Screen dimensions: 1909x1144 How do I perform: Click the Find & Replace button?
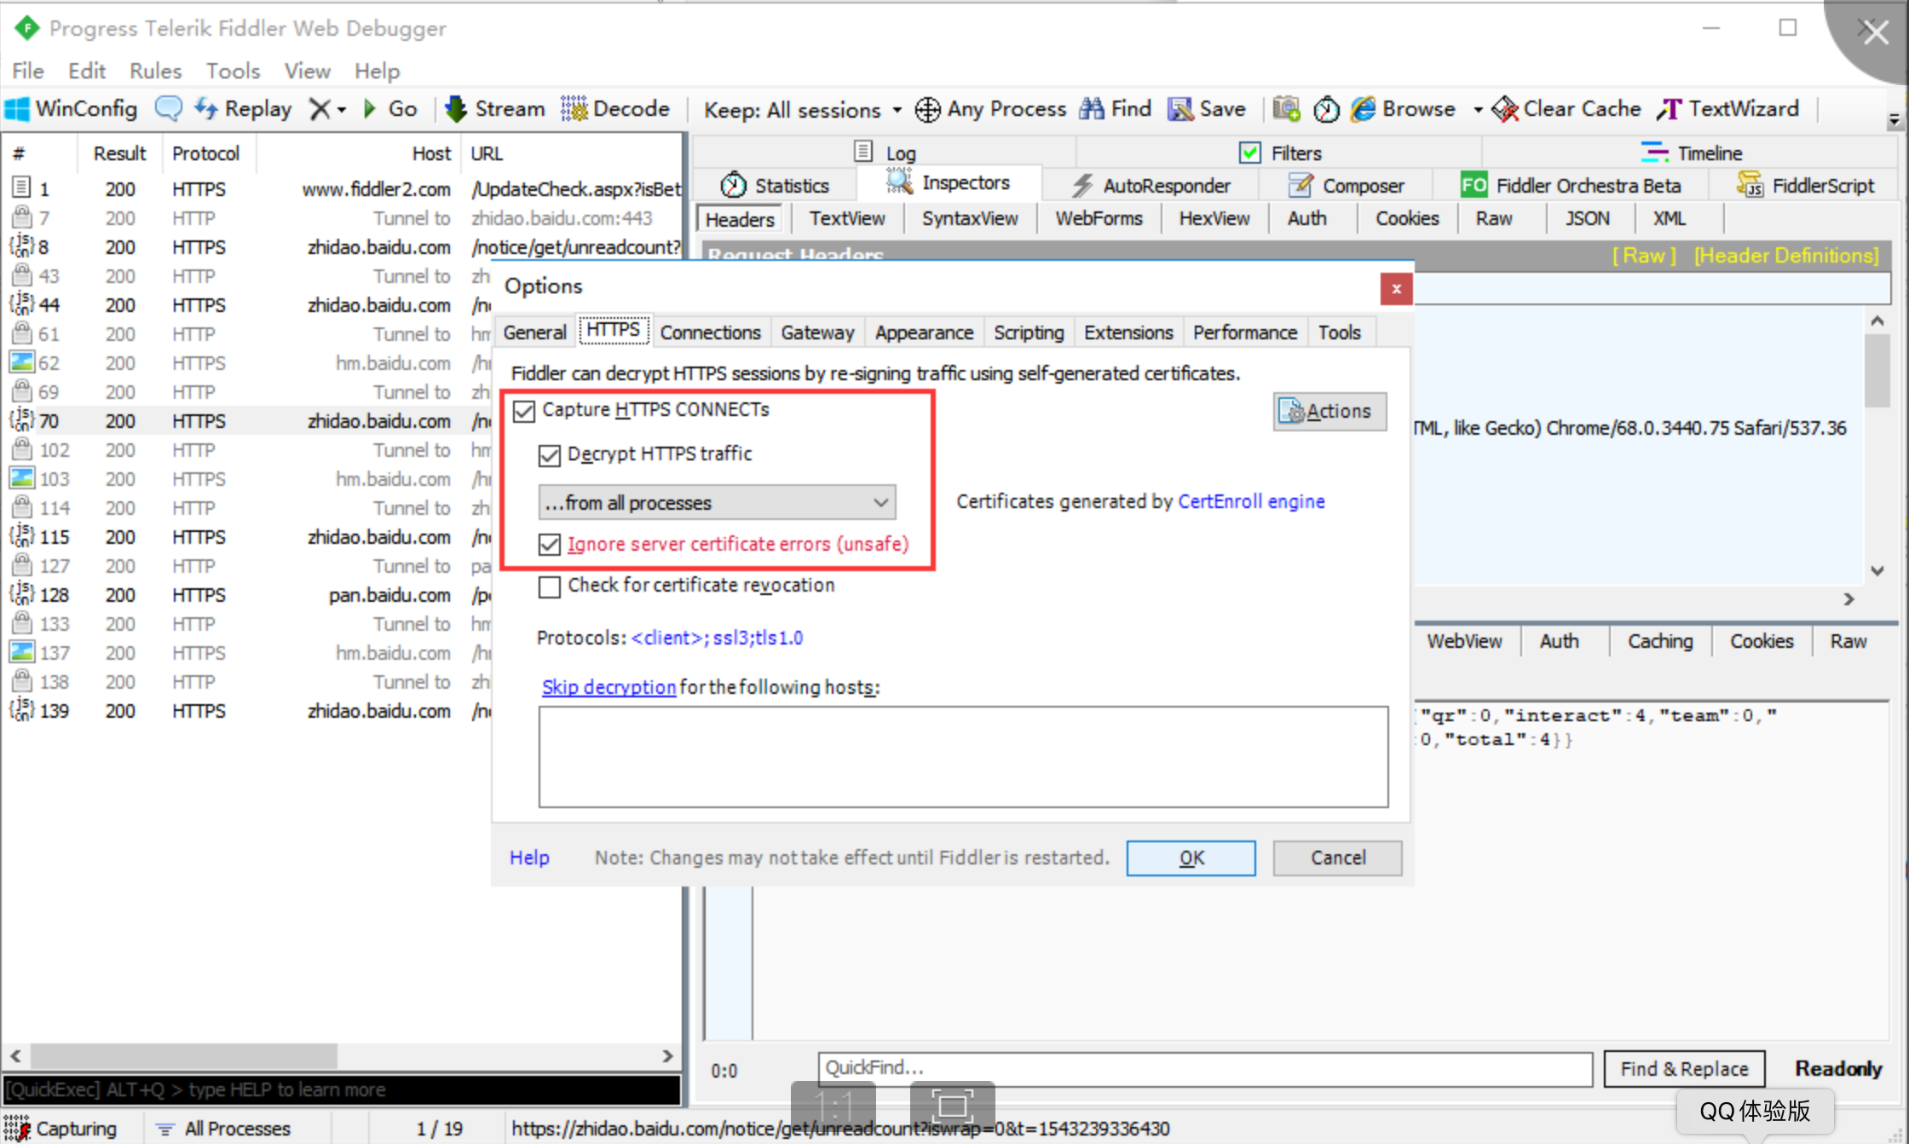(x=1684, y=1069)
